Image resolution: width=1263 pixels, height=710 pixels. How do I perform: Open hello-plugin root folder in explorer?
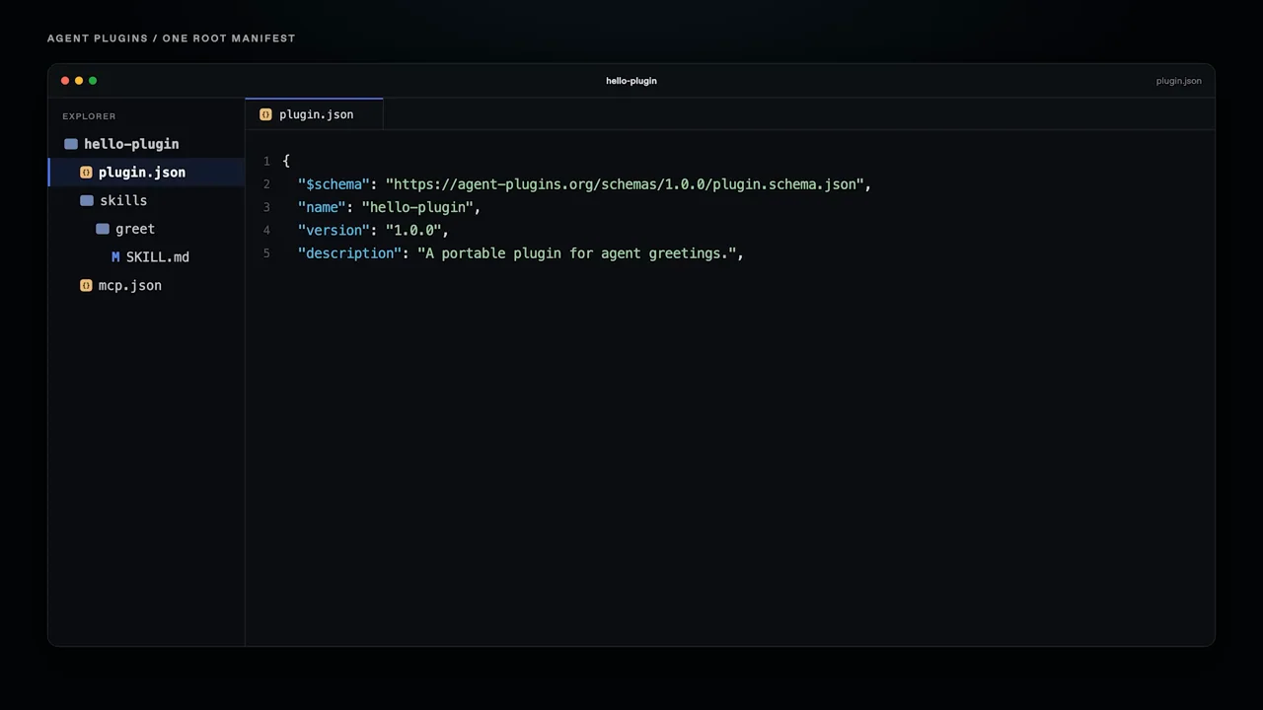coord(146,144)
